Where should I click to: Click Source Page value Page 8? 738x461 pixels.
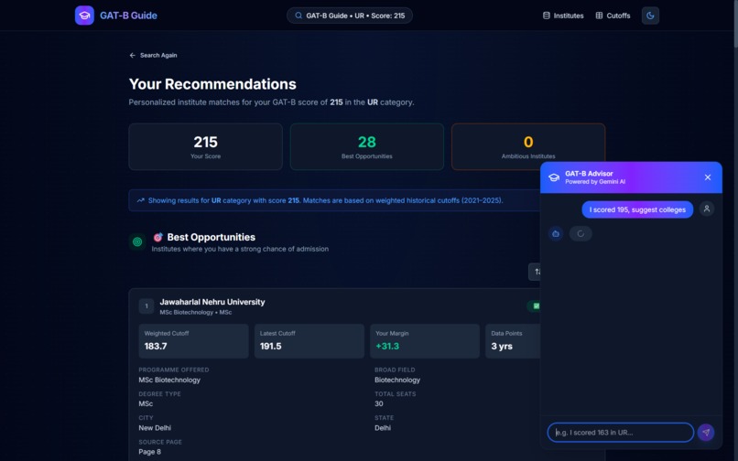tap(149, 452)
